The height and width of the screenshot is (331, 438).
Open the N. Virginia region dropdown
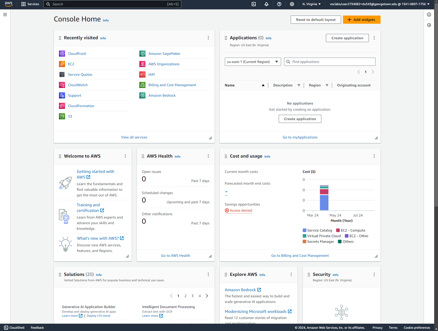311,4
